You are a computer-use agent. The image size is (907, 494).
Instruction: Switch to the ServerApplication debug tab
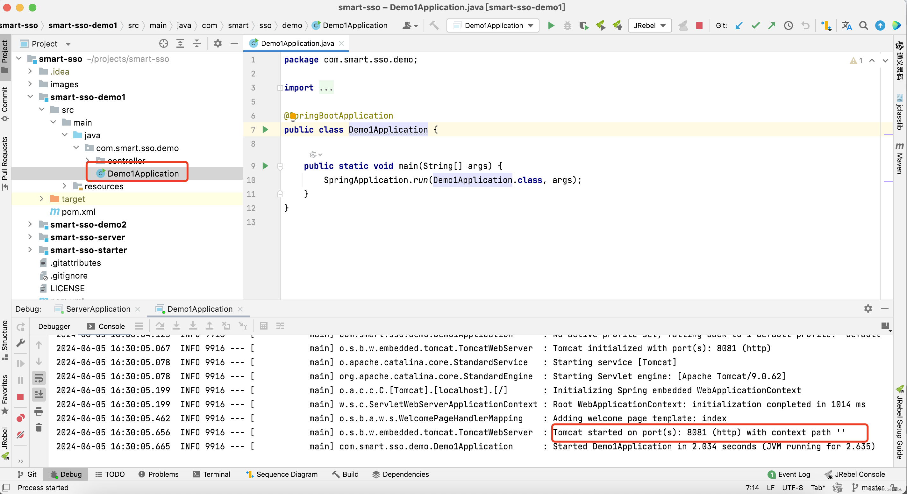(98, 309)
